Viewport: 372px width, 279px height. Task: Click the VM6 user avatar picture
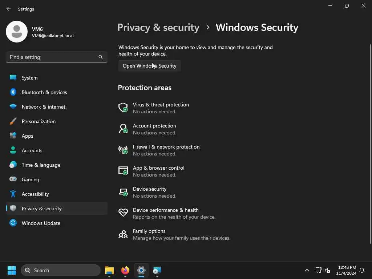(x=17, y=32)
